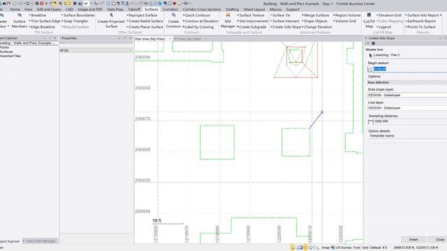
Task: Open the Macros tab
Action: click(x=275, y=9)
